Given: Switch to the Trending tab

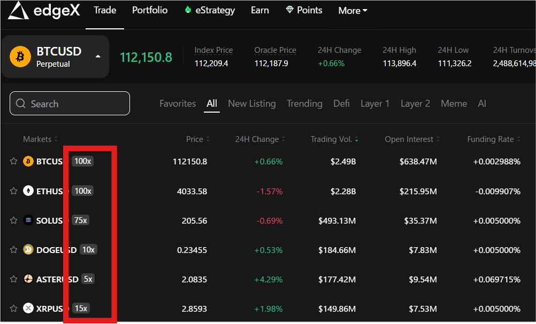Looking at the screenshot, I should [304, 104].
